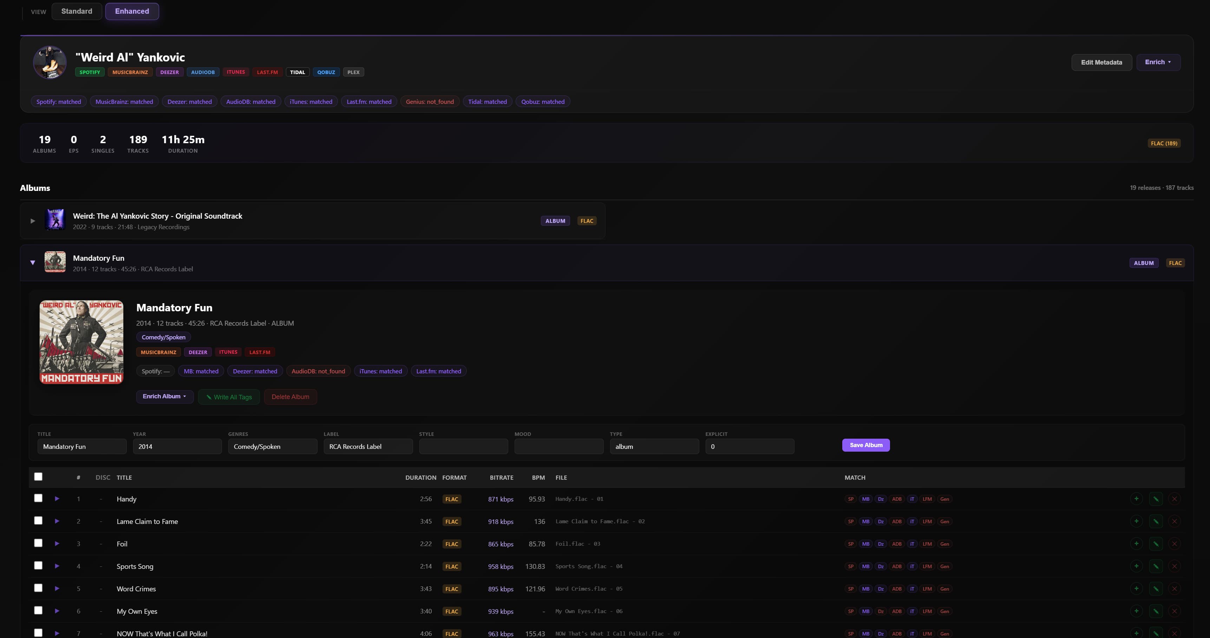Play the Sports Song track
The height and width of the screenshot is (638, 1210).
click(57, 566)
